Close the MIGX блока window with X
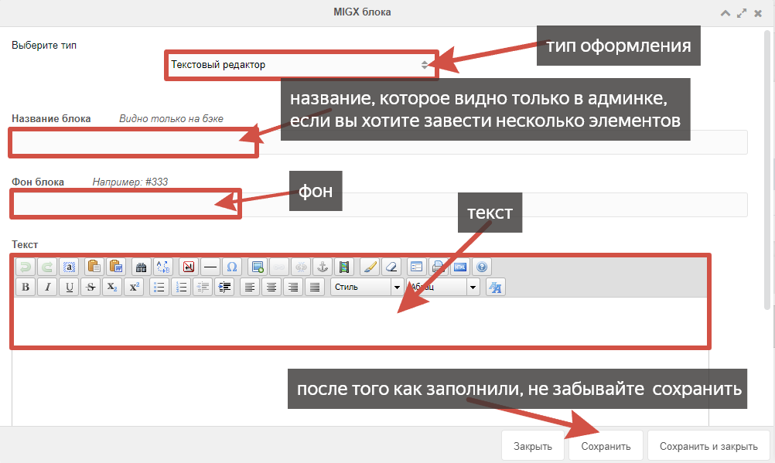The height and width of the screenshot is (463, 775). coord(758,13)
